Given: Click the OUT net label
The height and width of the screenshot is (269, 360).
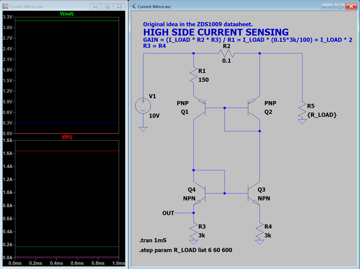Looking at the screenshot, I should [168, 213].
